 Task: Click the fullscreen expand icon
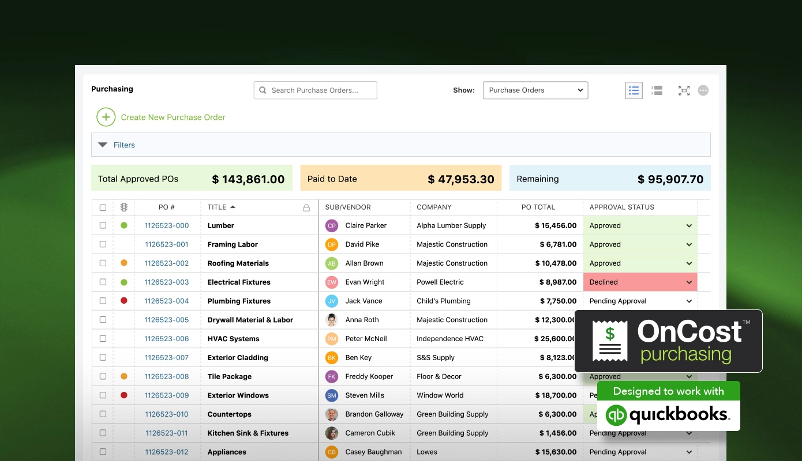684,90
